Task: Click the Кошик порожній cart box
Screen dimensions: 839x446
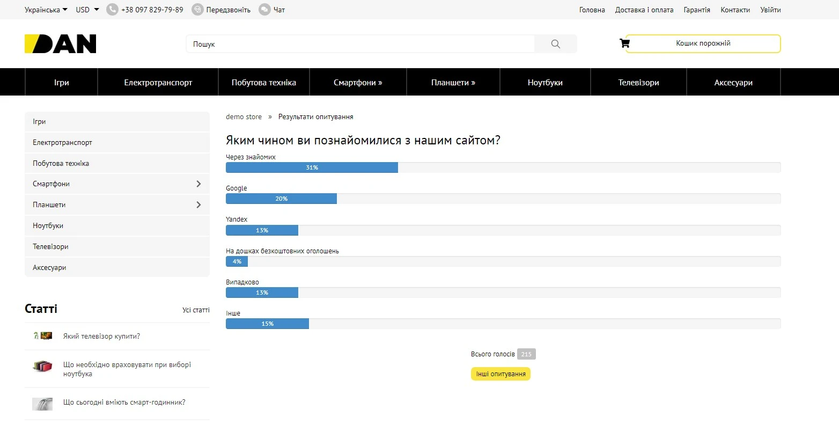Action: click(703, 43)
